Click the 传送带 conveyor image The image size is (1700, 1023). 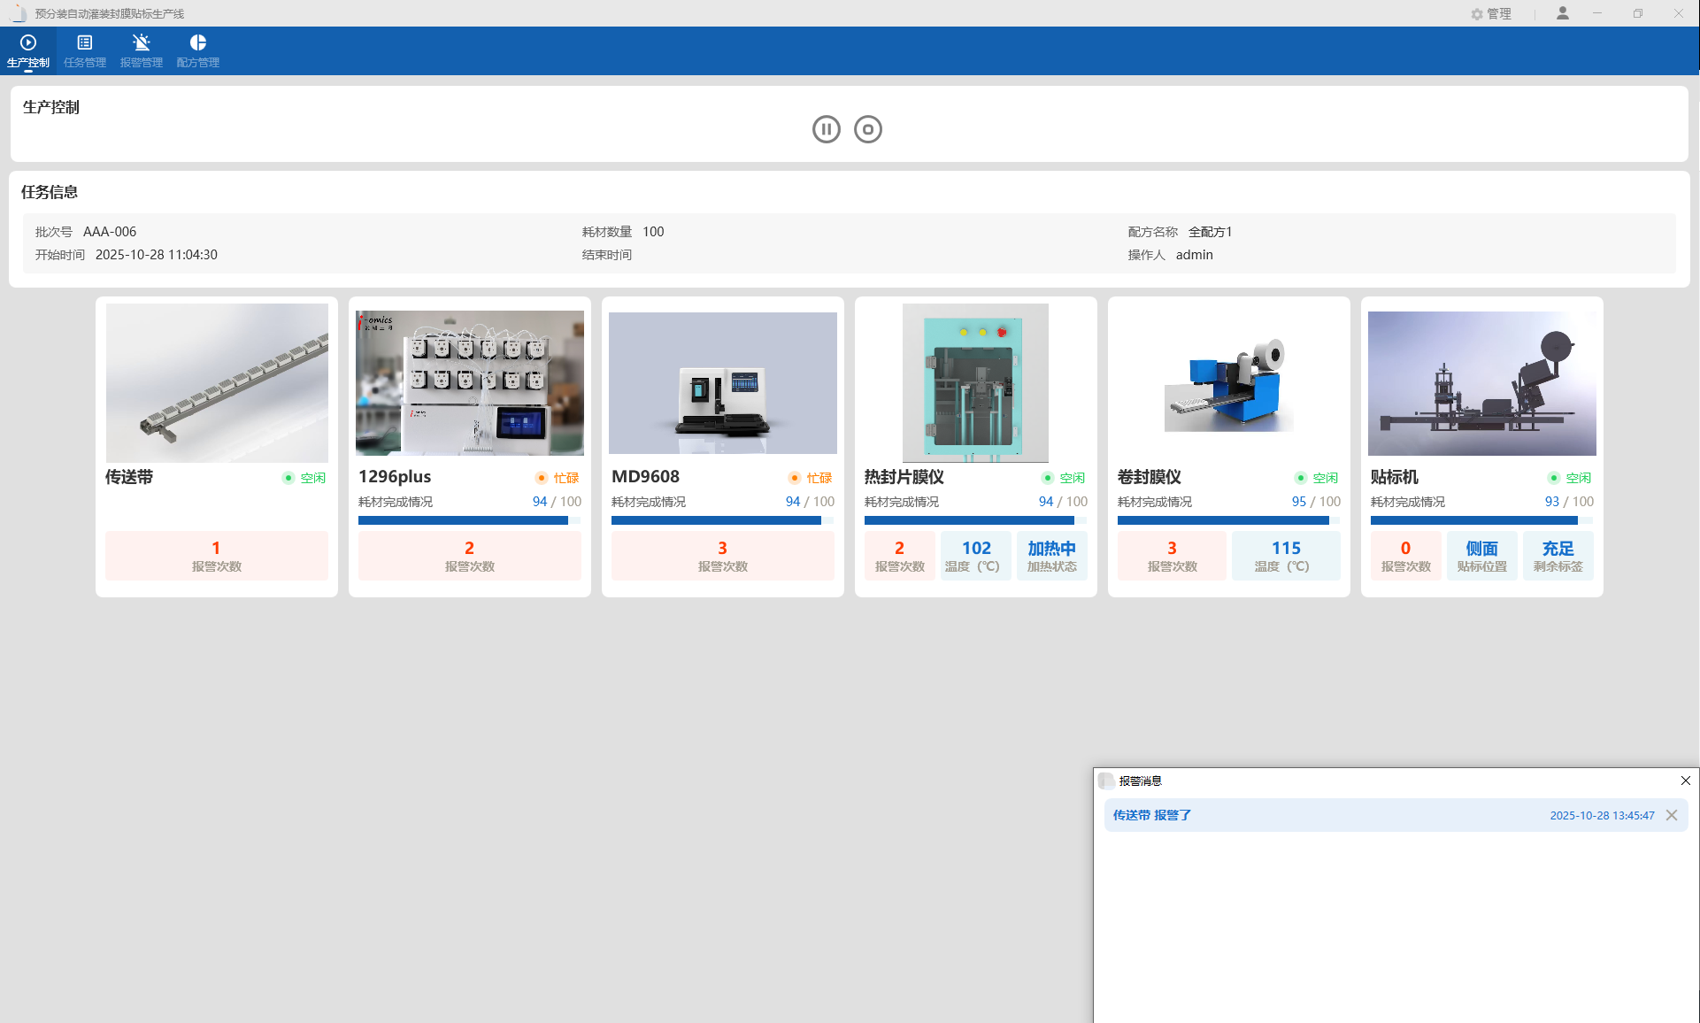tap(217, 382)
